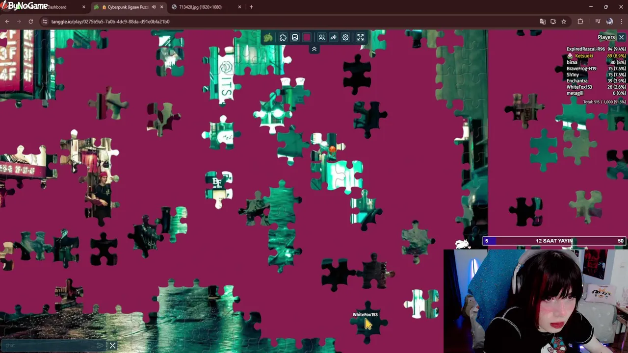This screenshot has width=628, height=353.
Task: Close the 713428.jpg tab
Action: pyautogui.click(x=239, y=7)
